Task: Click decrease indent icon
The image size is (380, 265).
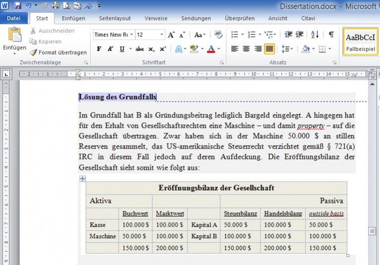Action: 288,35
